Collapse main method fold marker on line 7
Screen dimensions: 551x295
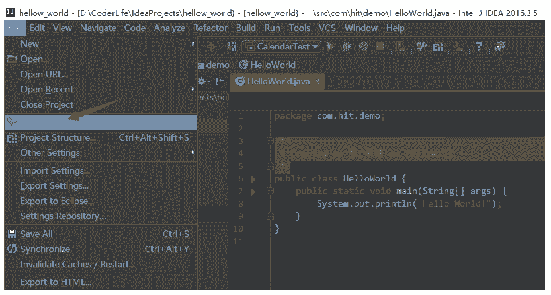coord(270,191)
